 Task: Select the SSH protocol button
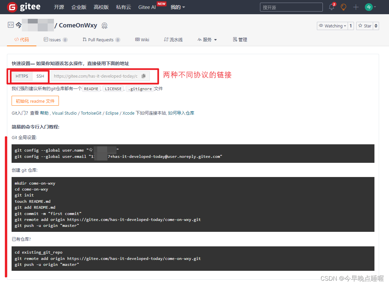tap(40, 76)
